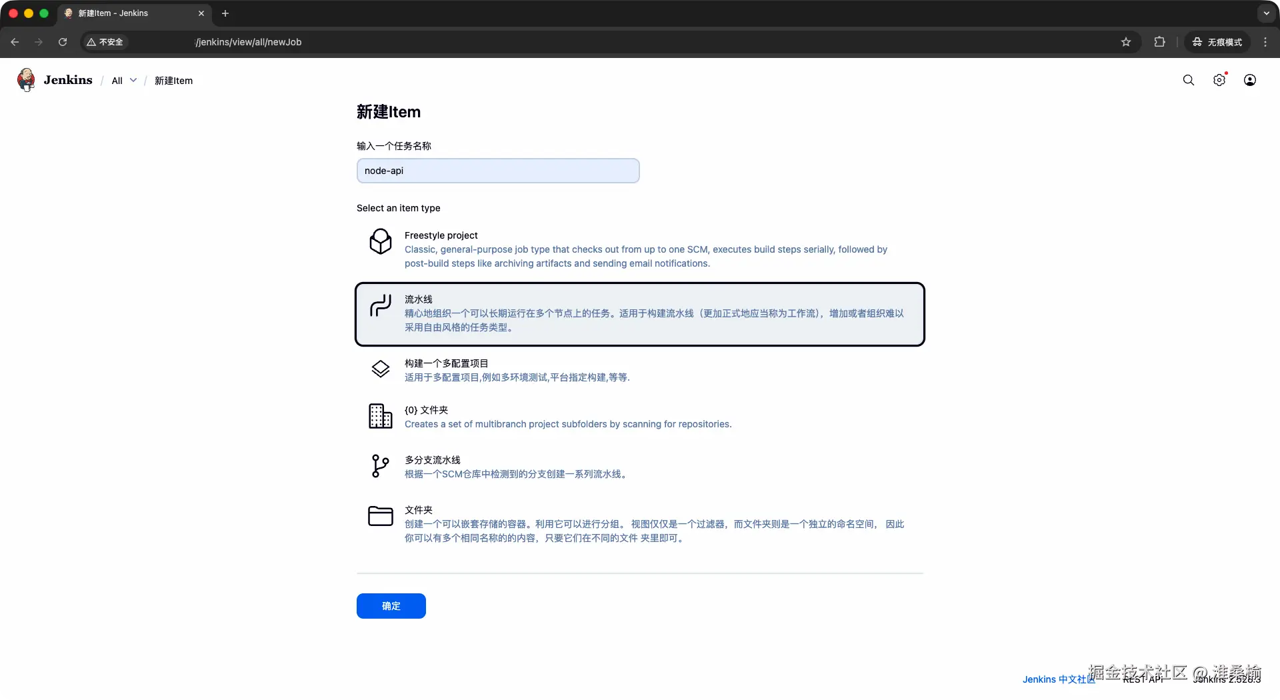This screenshot has height=700, width=1280.
Task: Click the 无痕模式 incognito indicator
Action: tap(1217, 42)
